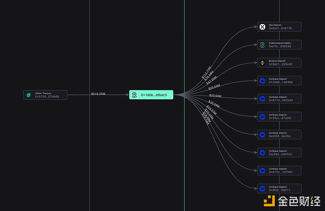Click Coinbase logo on node 0xd059...6a2fdc
Image resolution: width=325 pixels, height=211 pixels.
[x=263, y=135]
